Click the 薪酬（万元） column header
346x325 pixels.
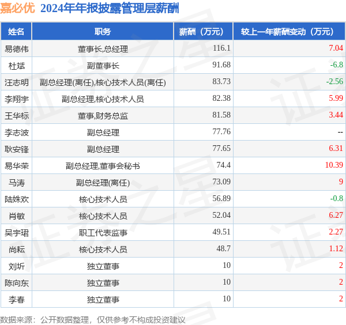coord(203,31)
